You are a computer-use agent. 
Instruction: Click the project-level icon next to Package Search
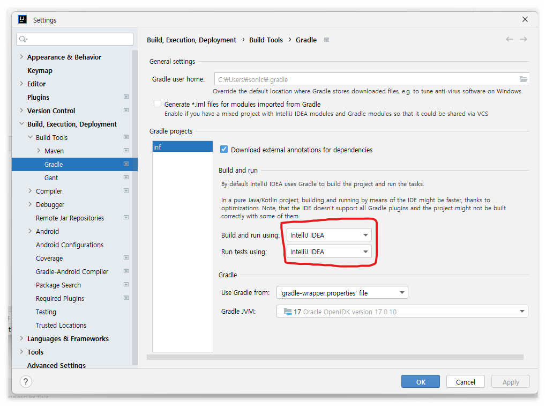tap(126, 285)
